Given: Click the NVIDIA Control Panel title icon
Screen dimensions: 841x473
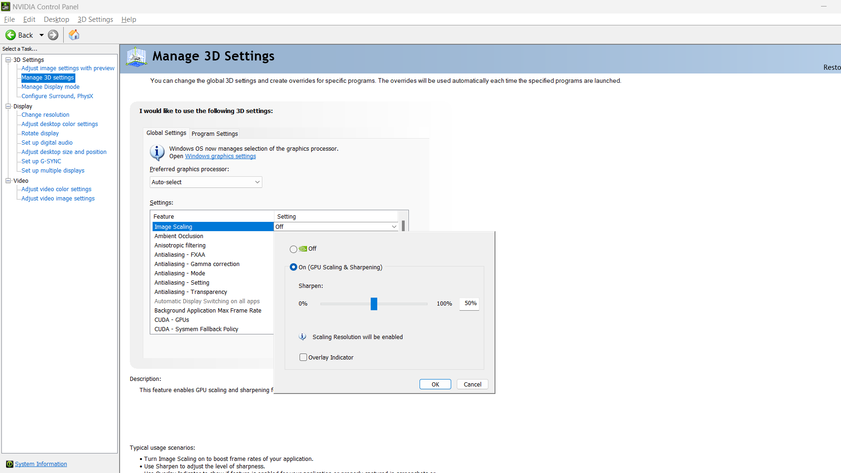Looking at the screenshot, I should click(6, 7).
